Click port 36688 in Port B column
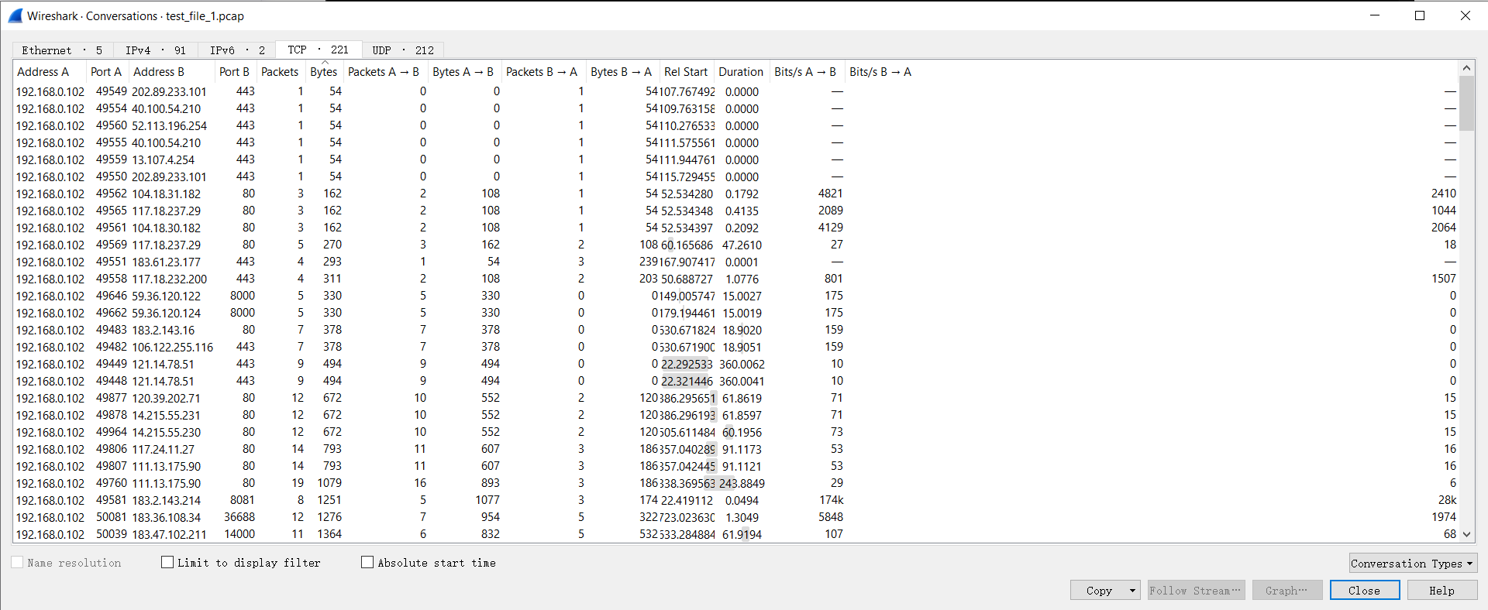 [239, 517]
